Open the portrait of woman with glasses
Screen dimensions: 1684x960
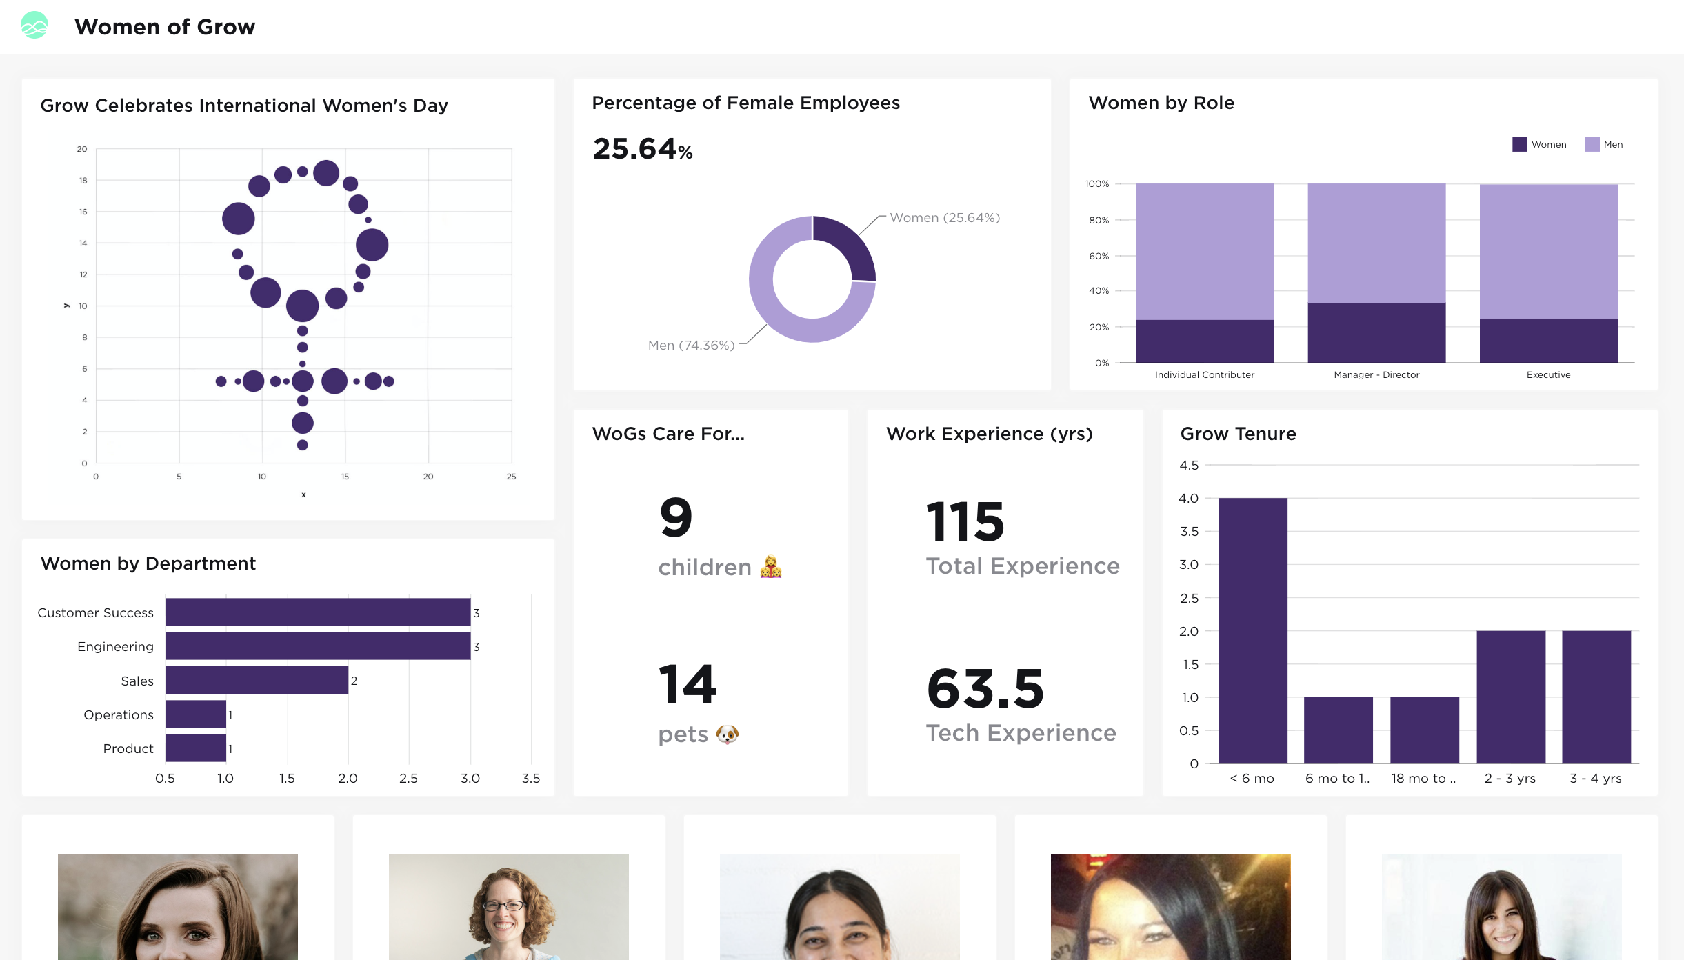[x=508, y=906]
